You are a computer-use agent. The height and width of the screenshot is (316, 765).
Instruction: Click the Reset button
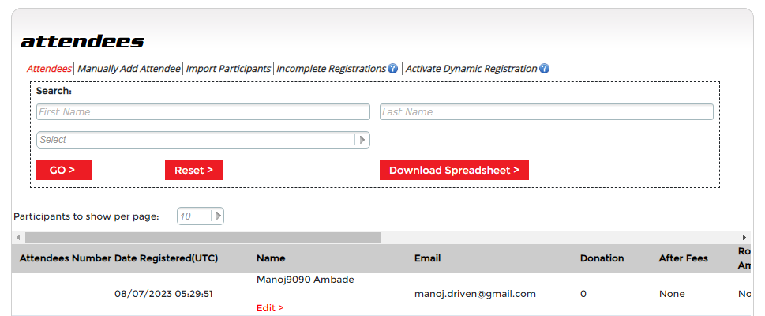(193, 170)
